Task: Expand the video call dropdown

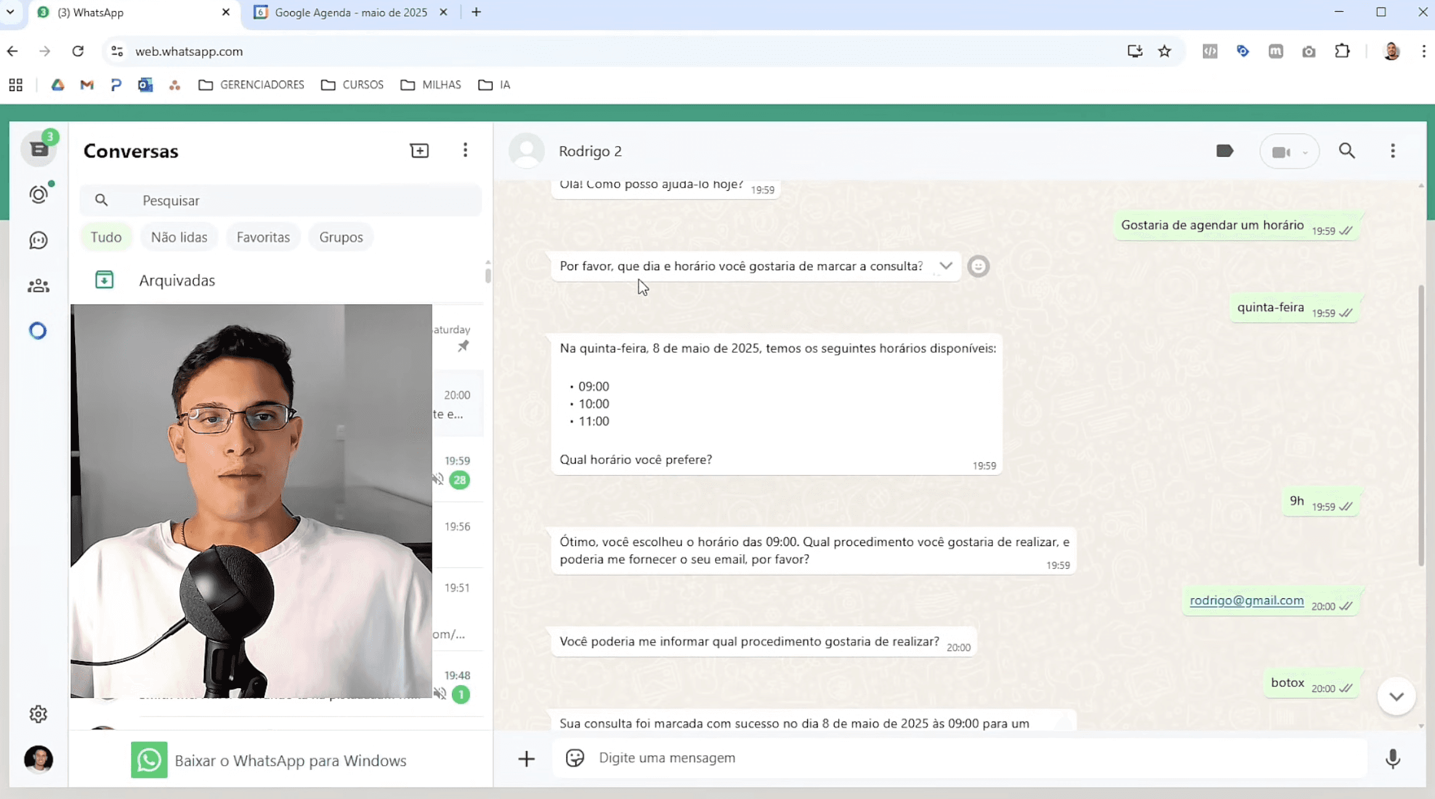Action: click(1305, 152)
